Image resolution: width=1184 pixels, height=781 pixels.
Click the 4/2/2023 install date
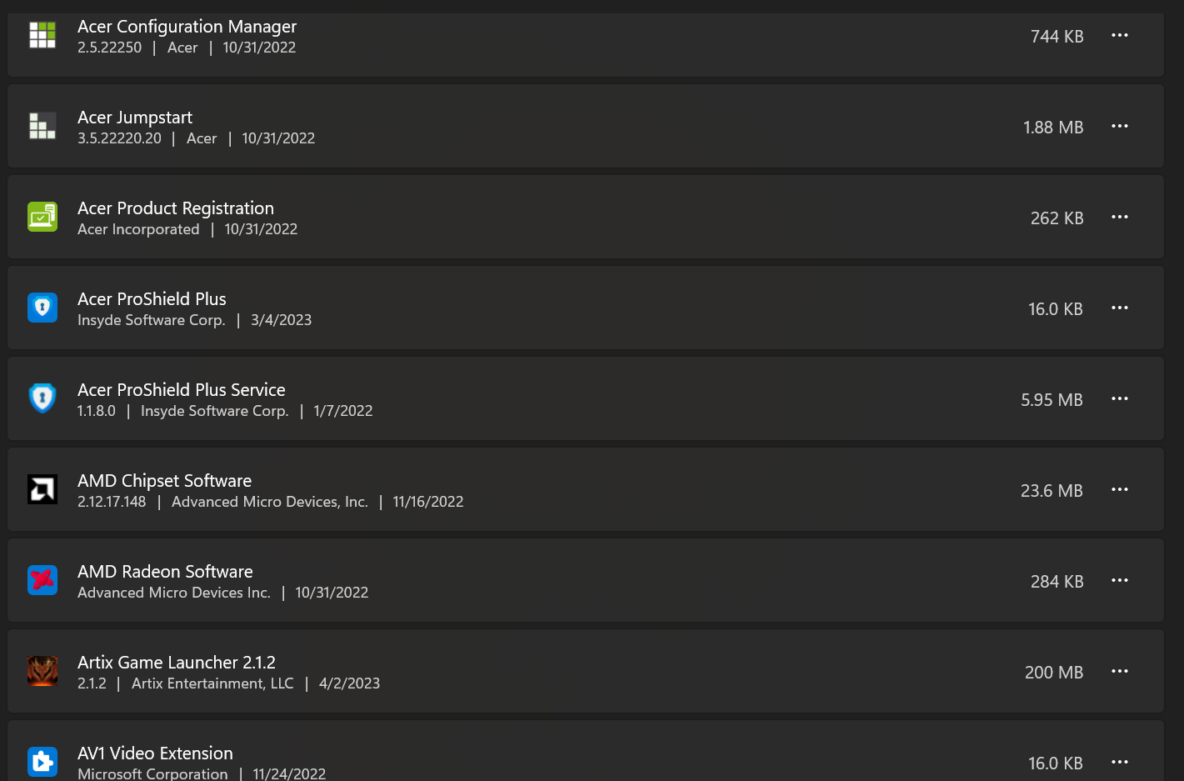point(349,683)
